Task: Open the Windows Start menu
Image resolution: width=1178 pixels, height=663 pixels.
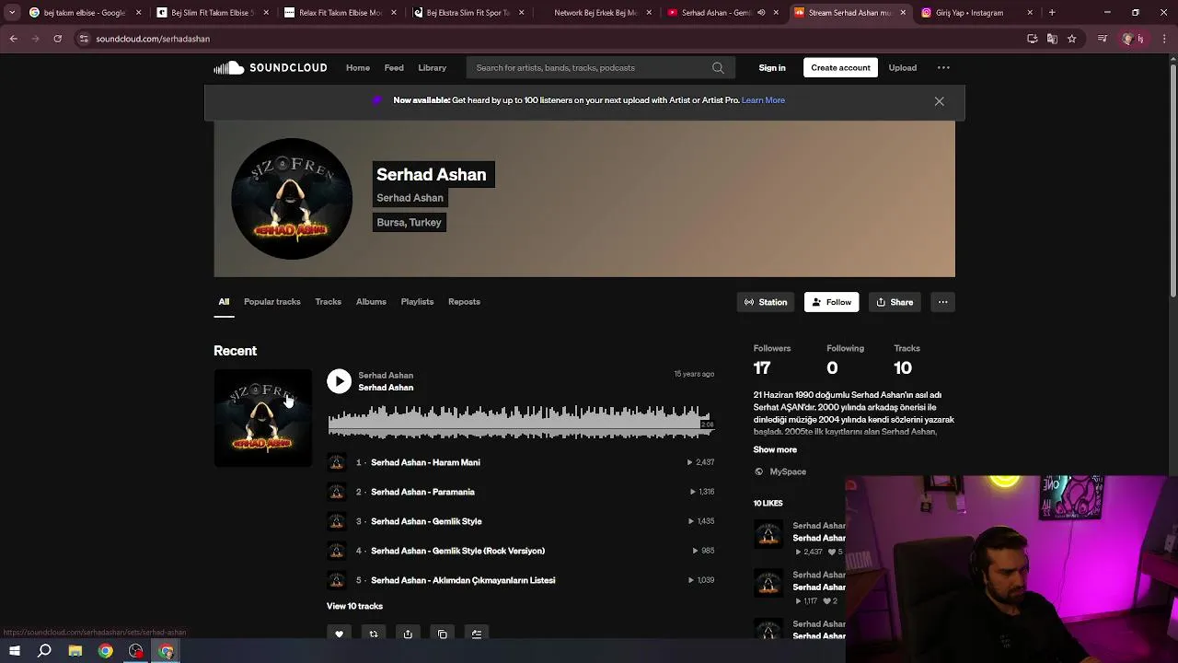Action: pyautogui.click(x=14, y=651)
